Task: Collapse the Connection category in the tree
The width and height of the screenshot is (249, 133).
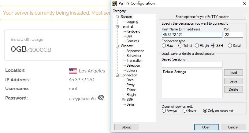Action: point(117,75)
